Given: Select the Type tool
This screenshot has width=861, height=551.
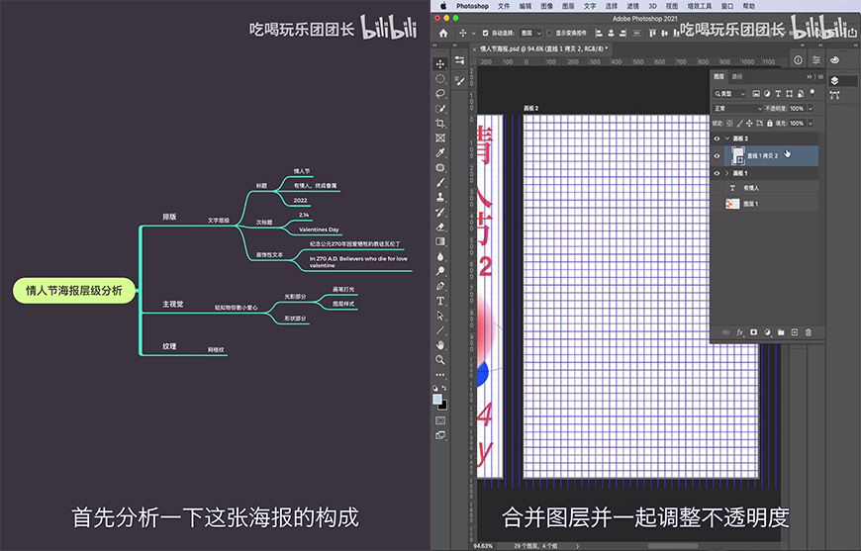Looking at the screenshot, I should (x=439, y=301).
